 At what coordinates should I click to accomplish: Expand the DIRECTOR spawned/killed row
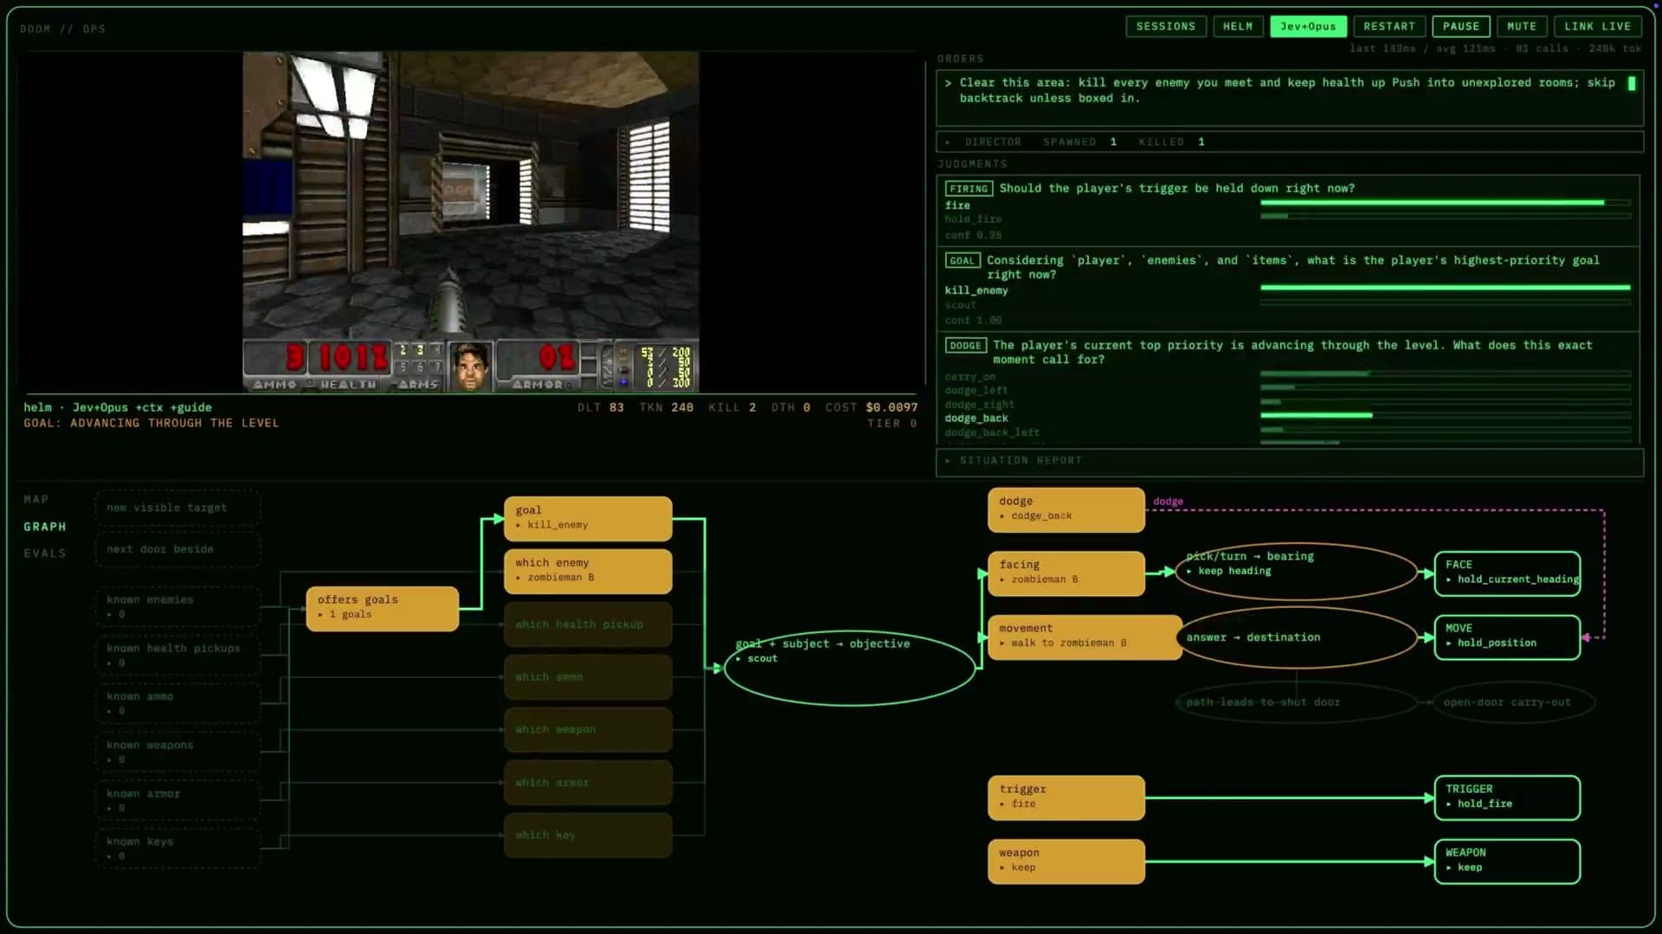pos(1289,142)
